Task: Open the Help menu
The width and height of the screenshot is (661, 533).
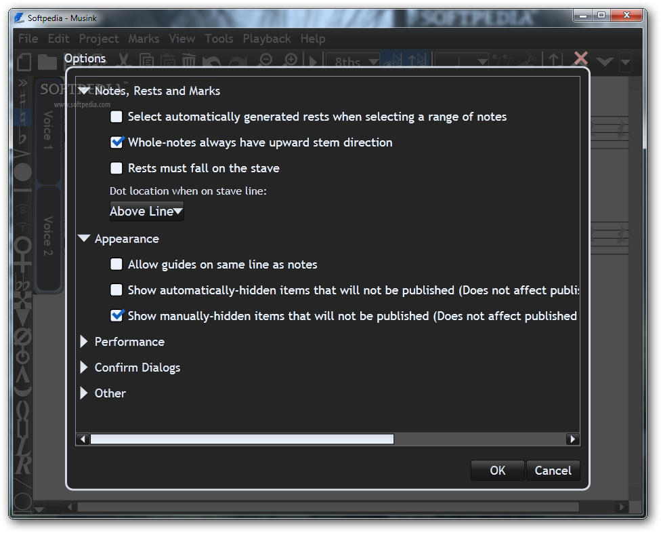Action: pyautogui.click(x=313, y=39)
